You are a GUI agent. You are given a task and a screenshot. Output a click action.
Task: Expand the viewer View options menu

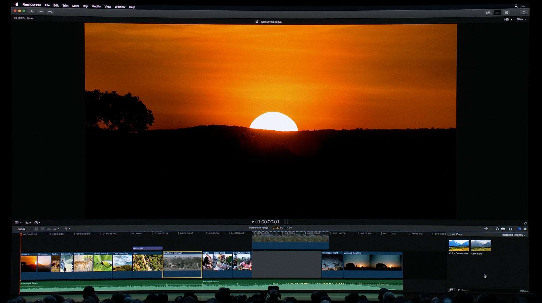coord(521,19)
